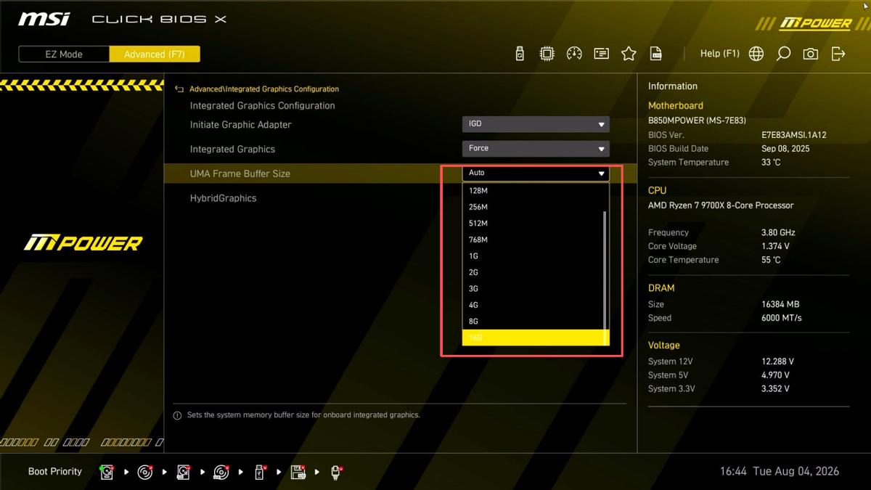Click the AMD Ryzen 7 9700X processor name
This screenshot has width=871, height=490.
click(721, 205)
